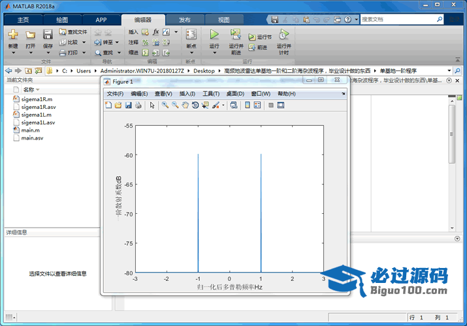Click the back arrow in the address bar
Image resolution: width=467 pixels, height=326 pixels.
click(x=8, y=70)
